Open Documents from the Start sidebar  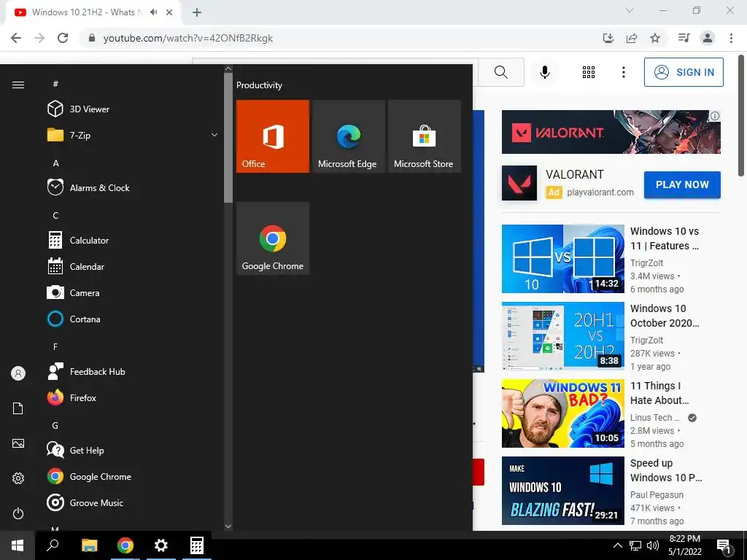point(18,408)
